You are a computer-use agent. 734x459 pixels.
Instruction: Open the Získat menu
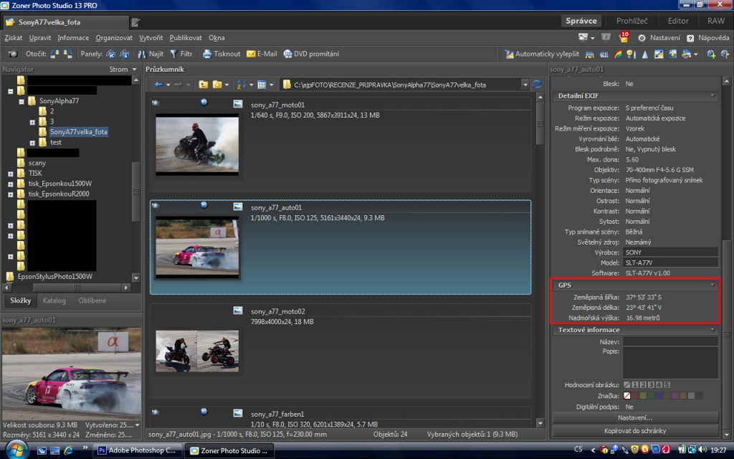point(13,38)
